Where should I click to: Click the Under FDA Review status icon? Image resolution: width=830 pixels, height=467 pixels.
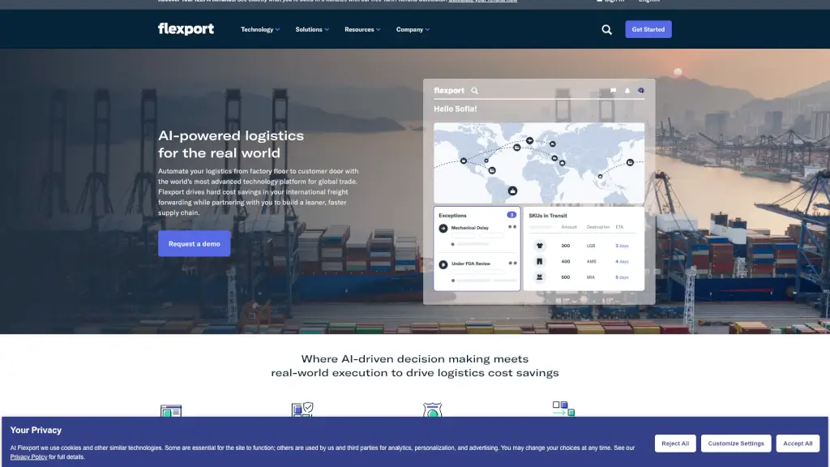[443, 264]
